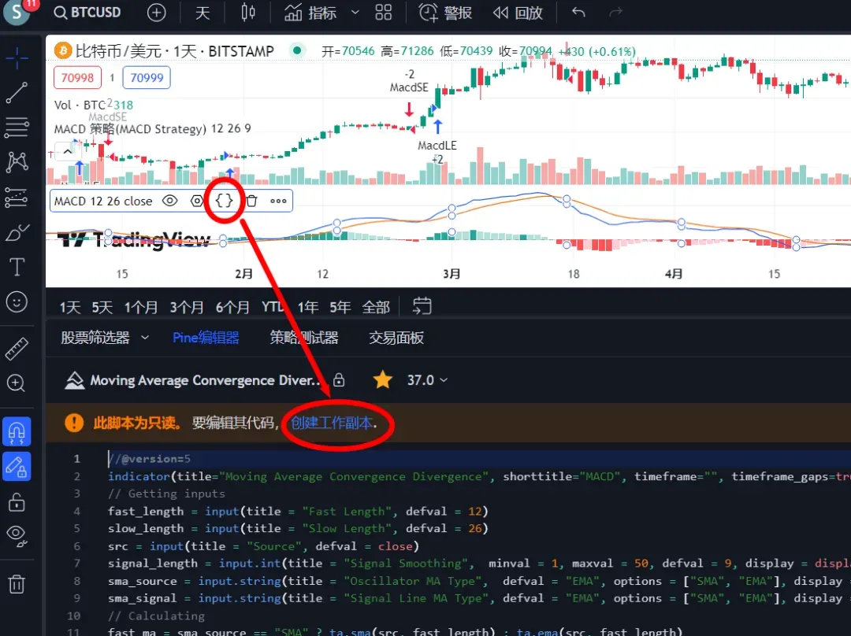Set range to 5天

(x=102, y=308)
